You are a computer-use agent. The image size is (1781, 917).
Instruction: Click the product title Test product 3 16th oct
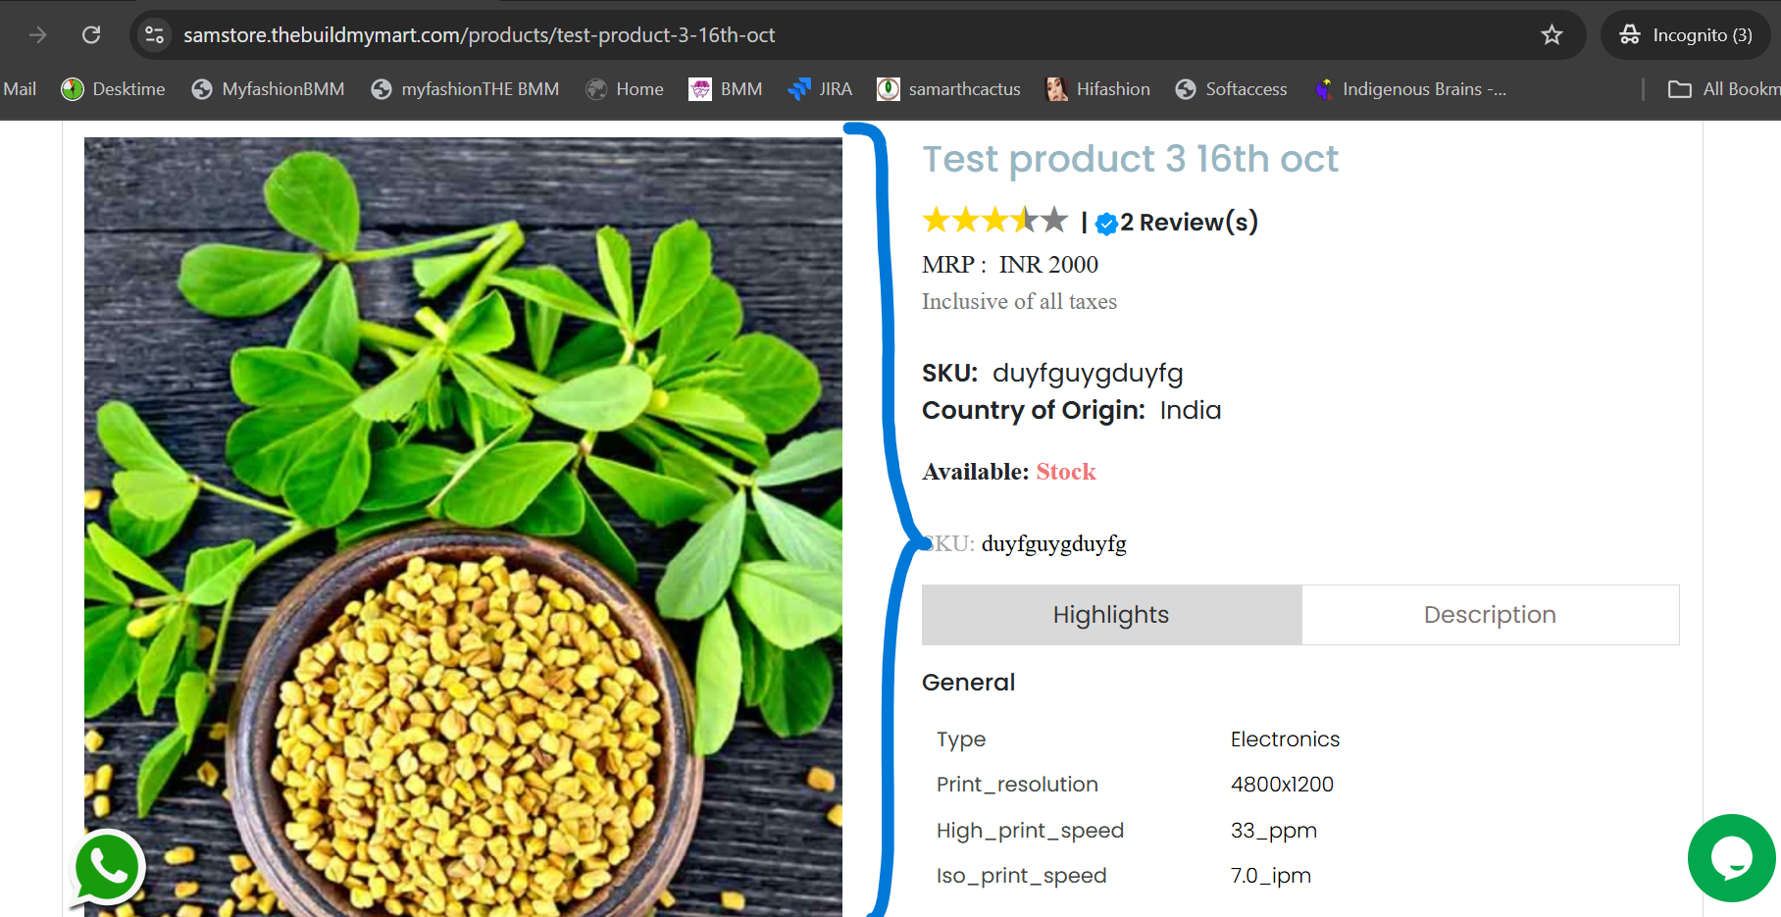click(1130, 159)
